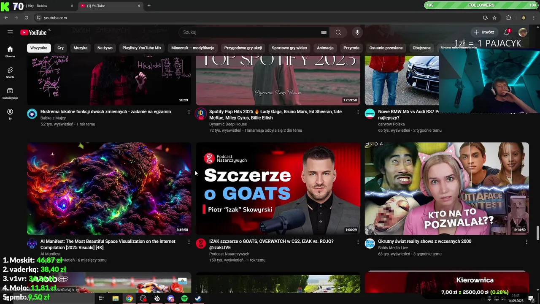Open carwow Polska channel link
Image resolution: width=540 pixels, height=304 pixels.
(x=391, y=124)
